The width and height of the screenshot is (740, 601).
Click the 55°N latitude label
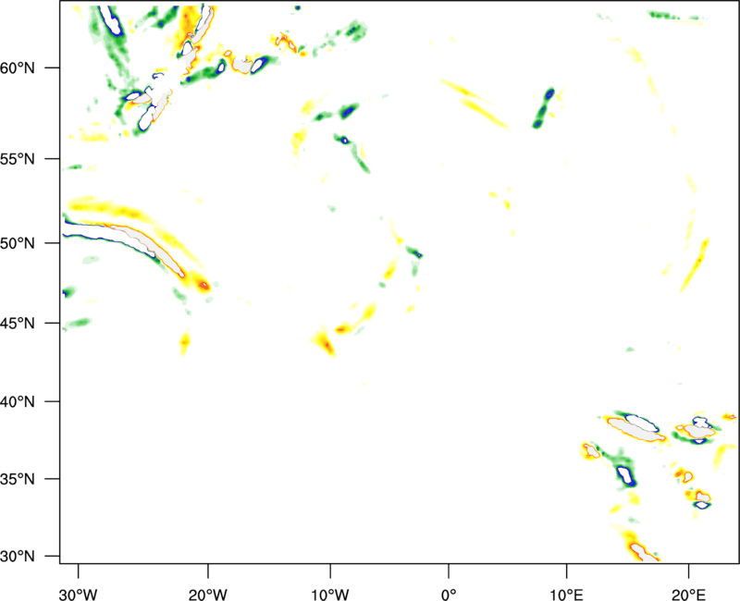18,159
